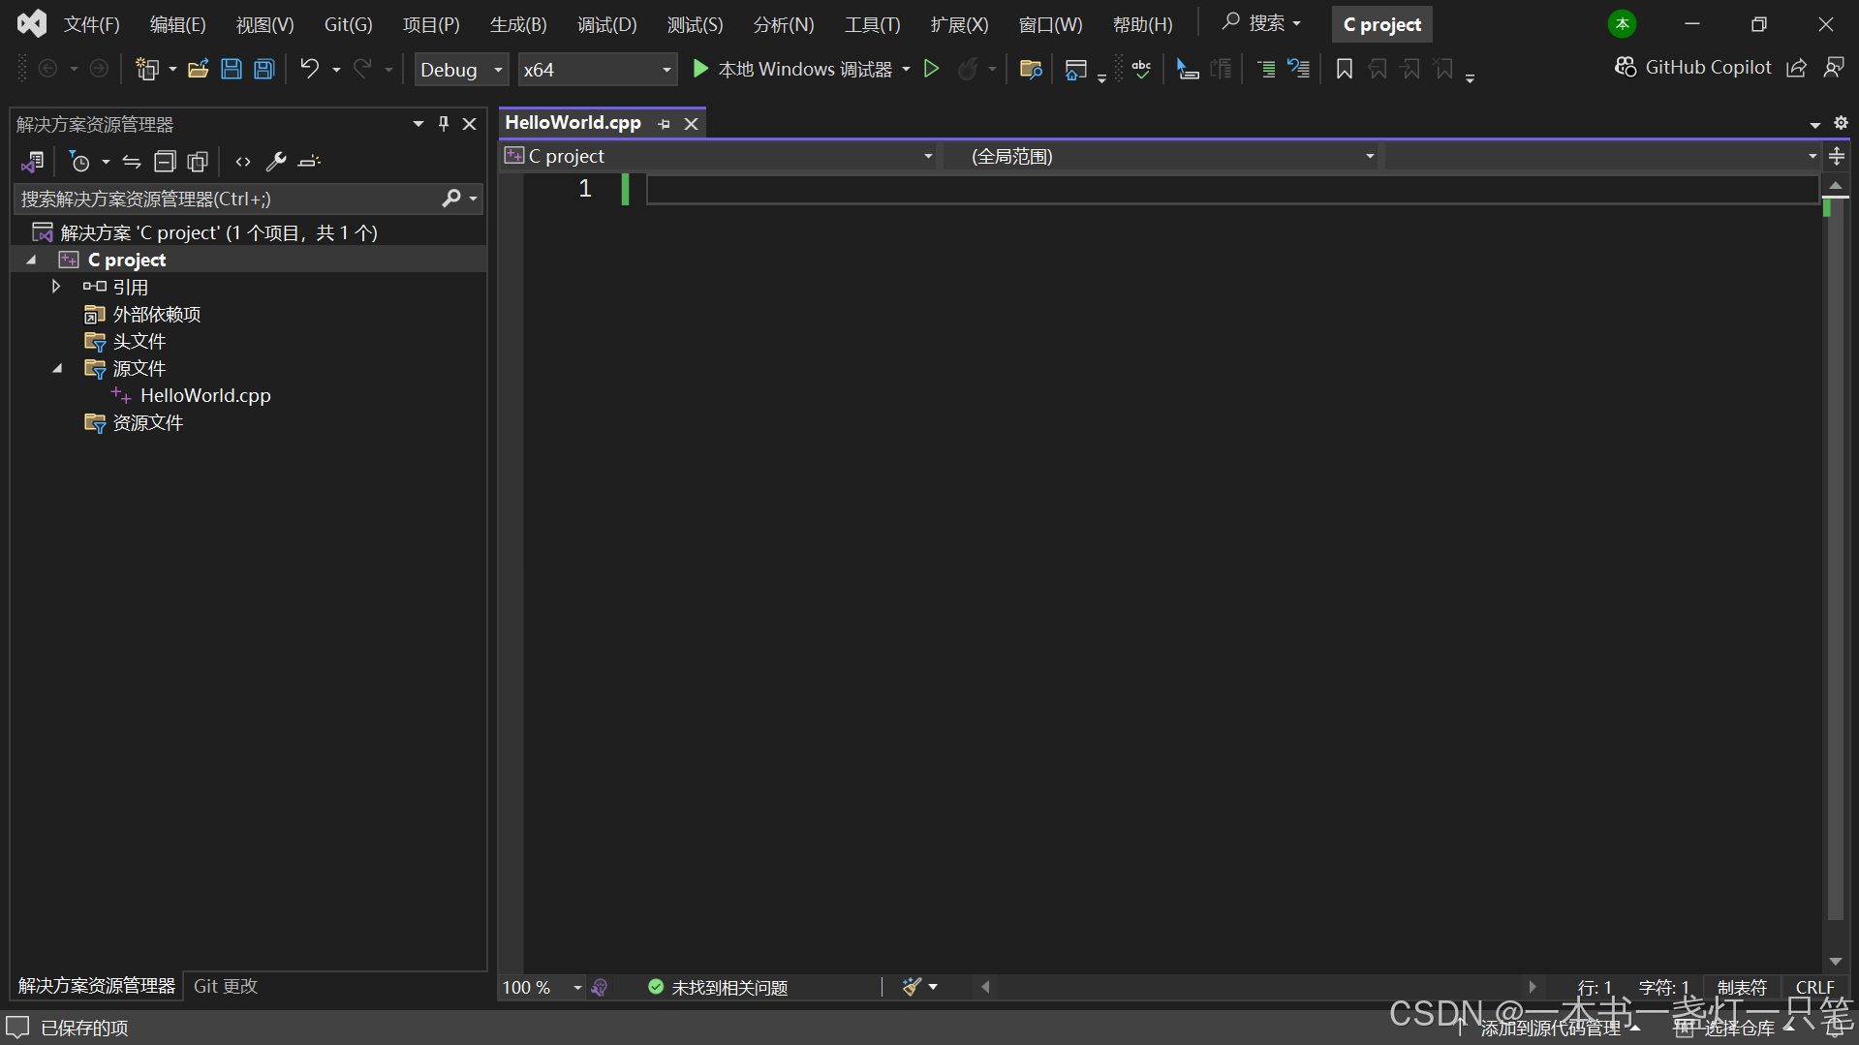Expand the 引用 references node
Screen dimensions: 1859x1045
point(56,287)
